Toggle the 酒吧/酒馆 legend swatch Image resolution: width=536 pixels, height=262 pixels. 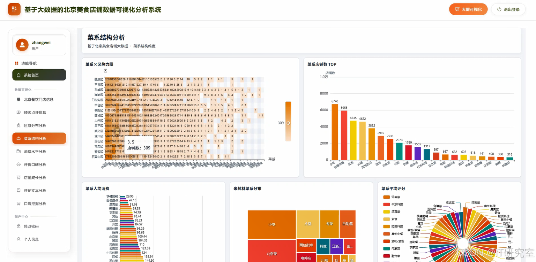tap(386, 241)
